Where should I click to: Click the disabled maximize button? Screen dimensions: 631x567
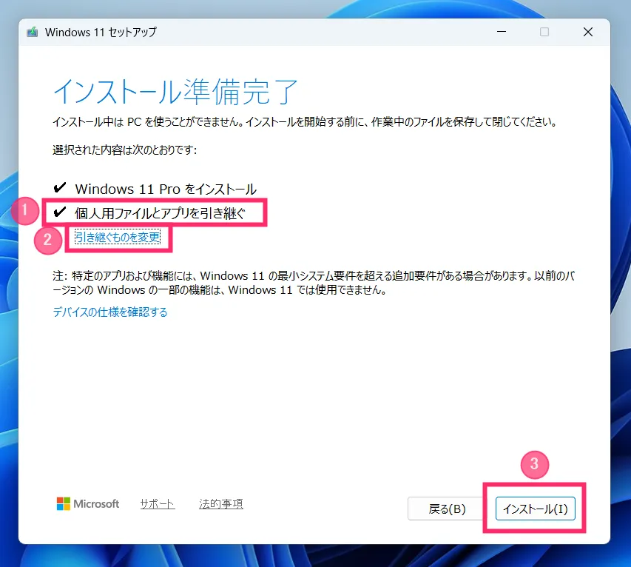click(x=544, y=32)
